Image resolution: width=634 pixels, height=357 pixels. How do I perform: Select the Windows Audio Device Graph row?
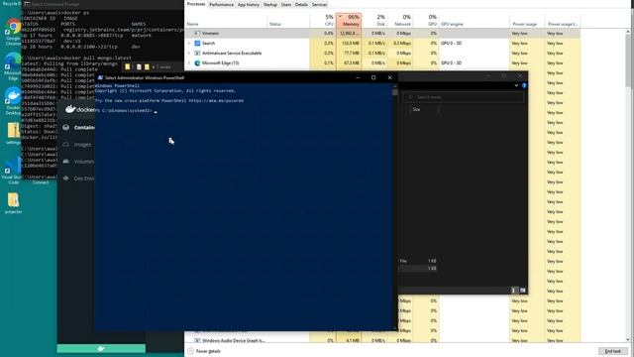[x=382, y=340]
